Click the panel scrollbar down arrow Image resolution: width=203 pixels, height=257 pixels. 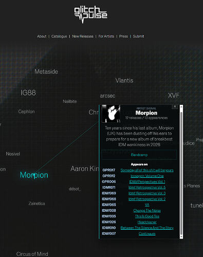pos(181,237)
